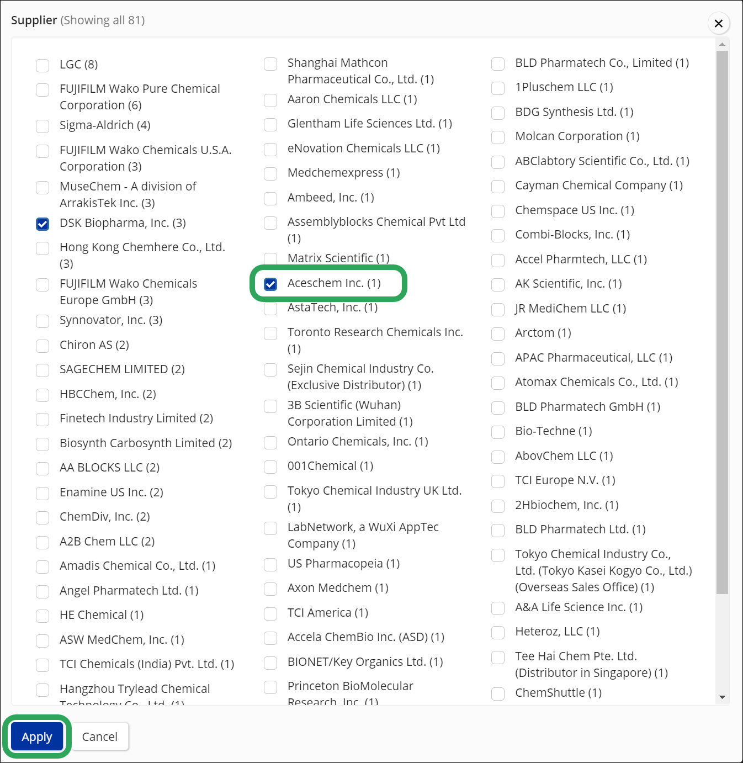The image size is (743, 763).
Task: Check the Arctom (1) checkbox
Action: [498, 334]
